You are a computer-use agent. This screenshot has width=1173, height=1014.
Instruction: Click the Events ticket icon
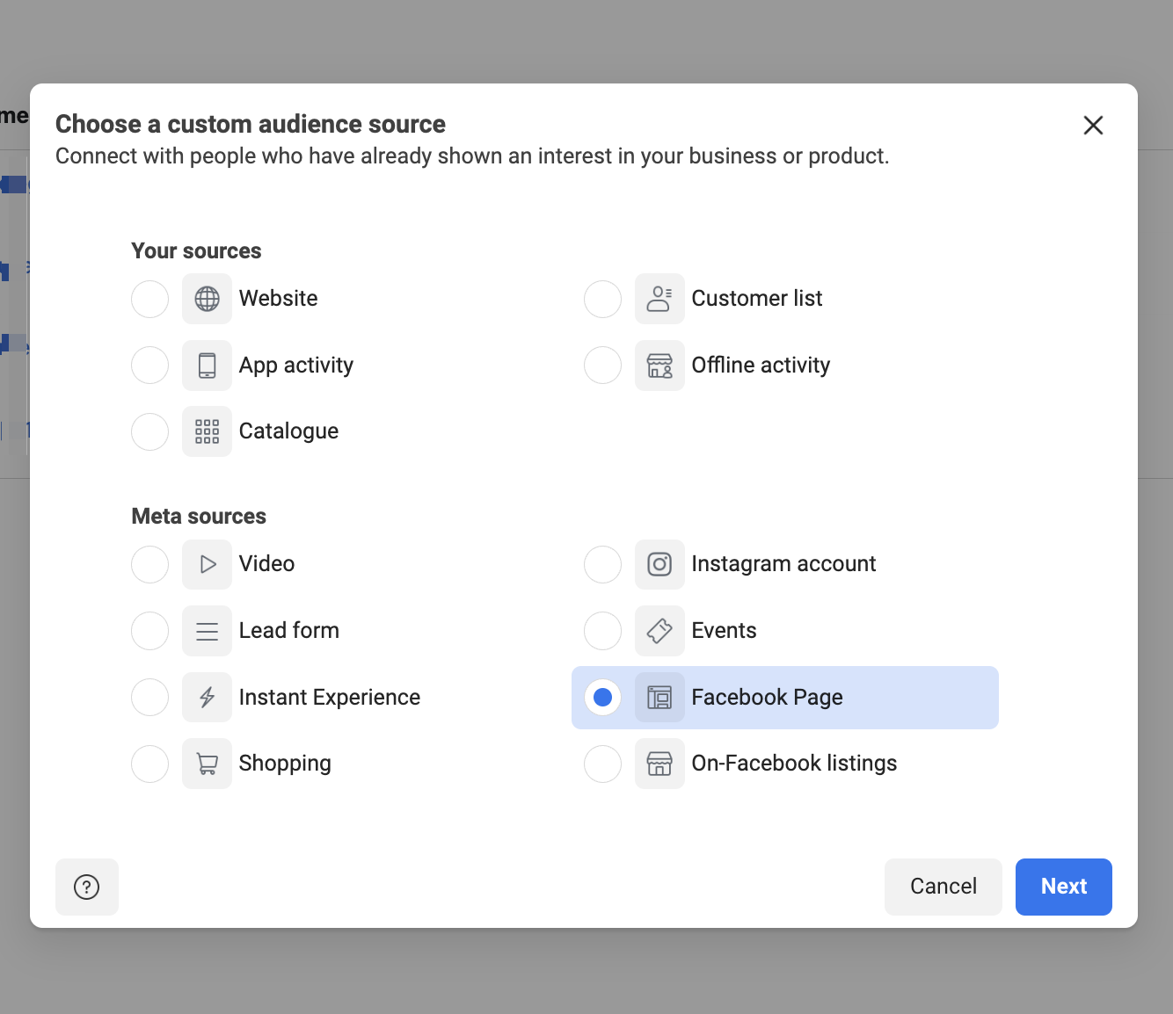(659, 631)
